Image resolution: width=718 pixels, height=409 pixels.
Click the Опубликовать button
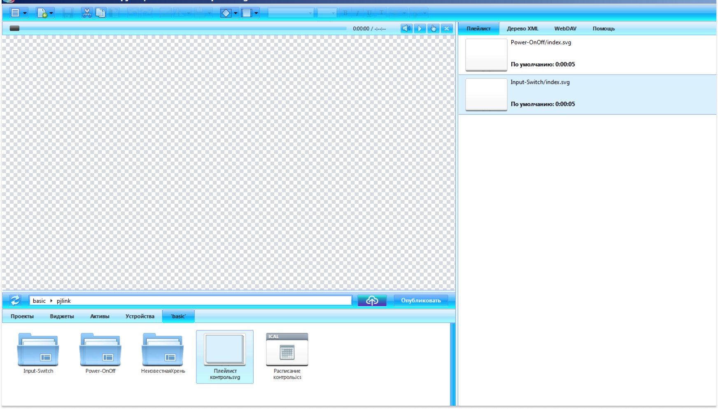pyautogui.click(x=421, y=300)
